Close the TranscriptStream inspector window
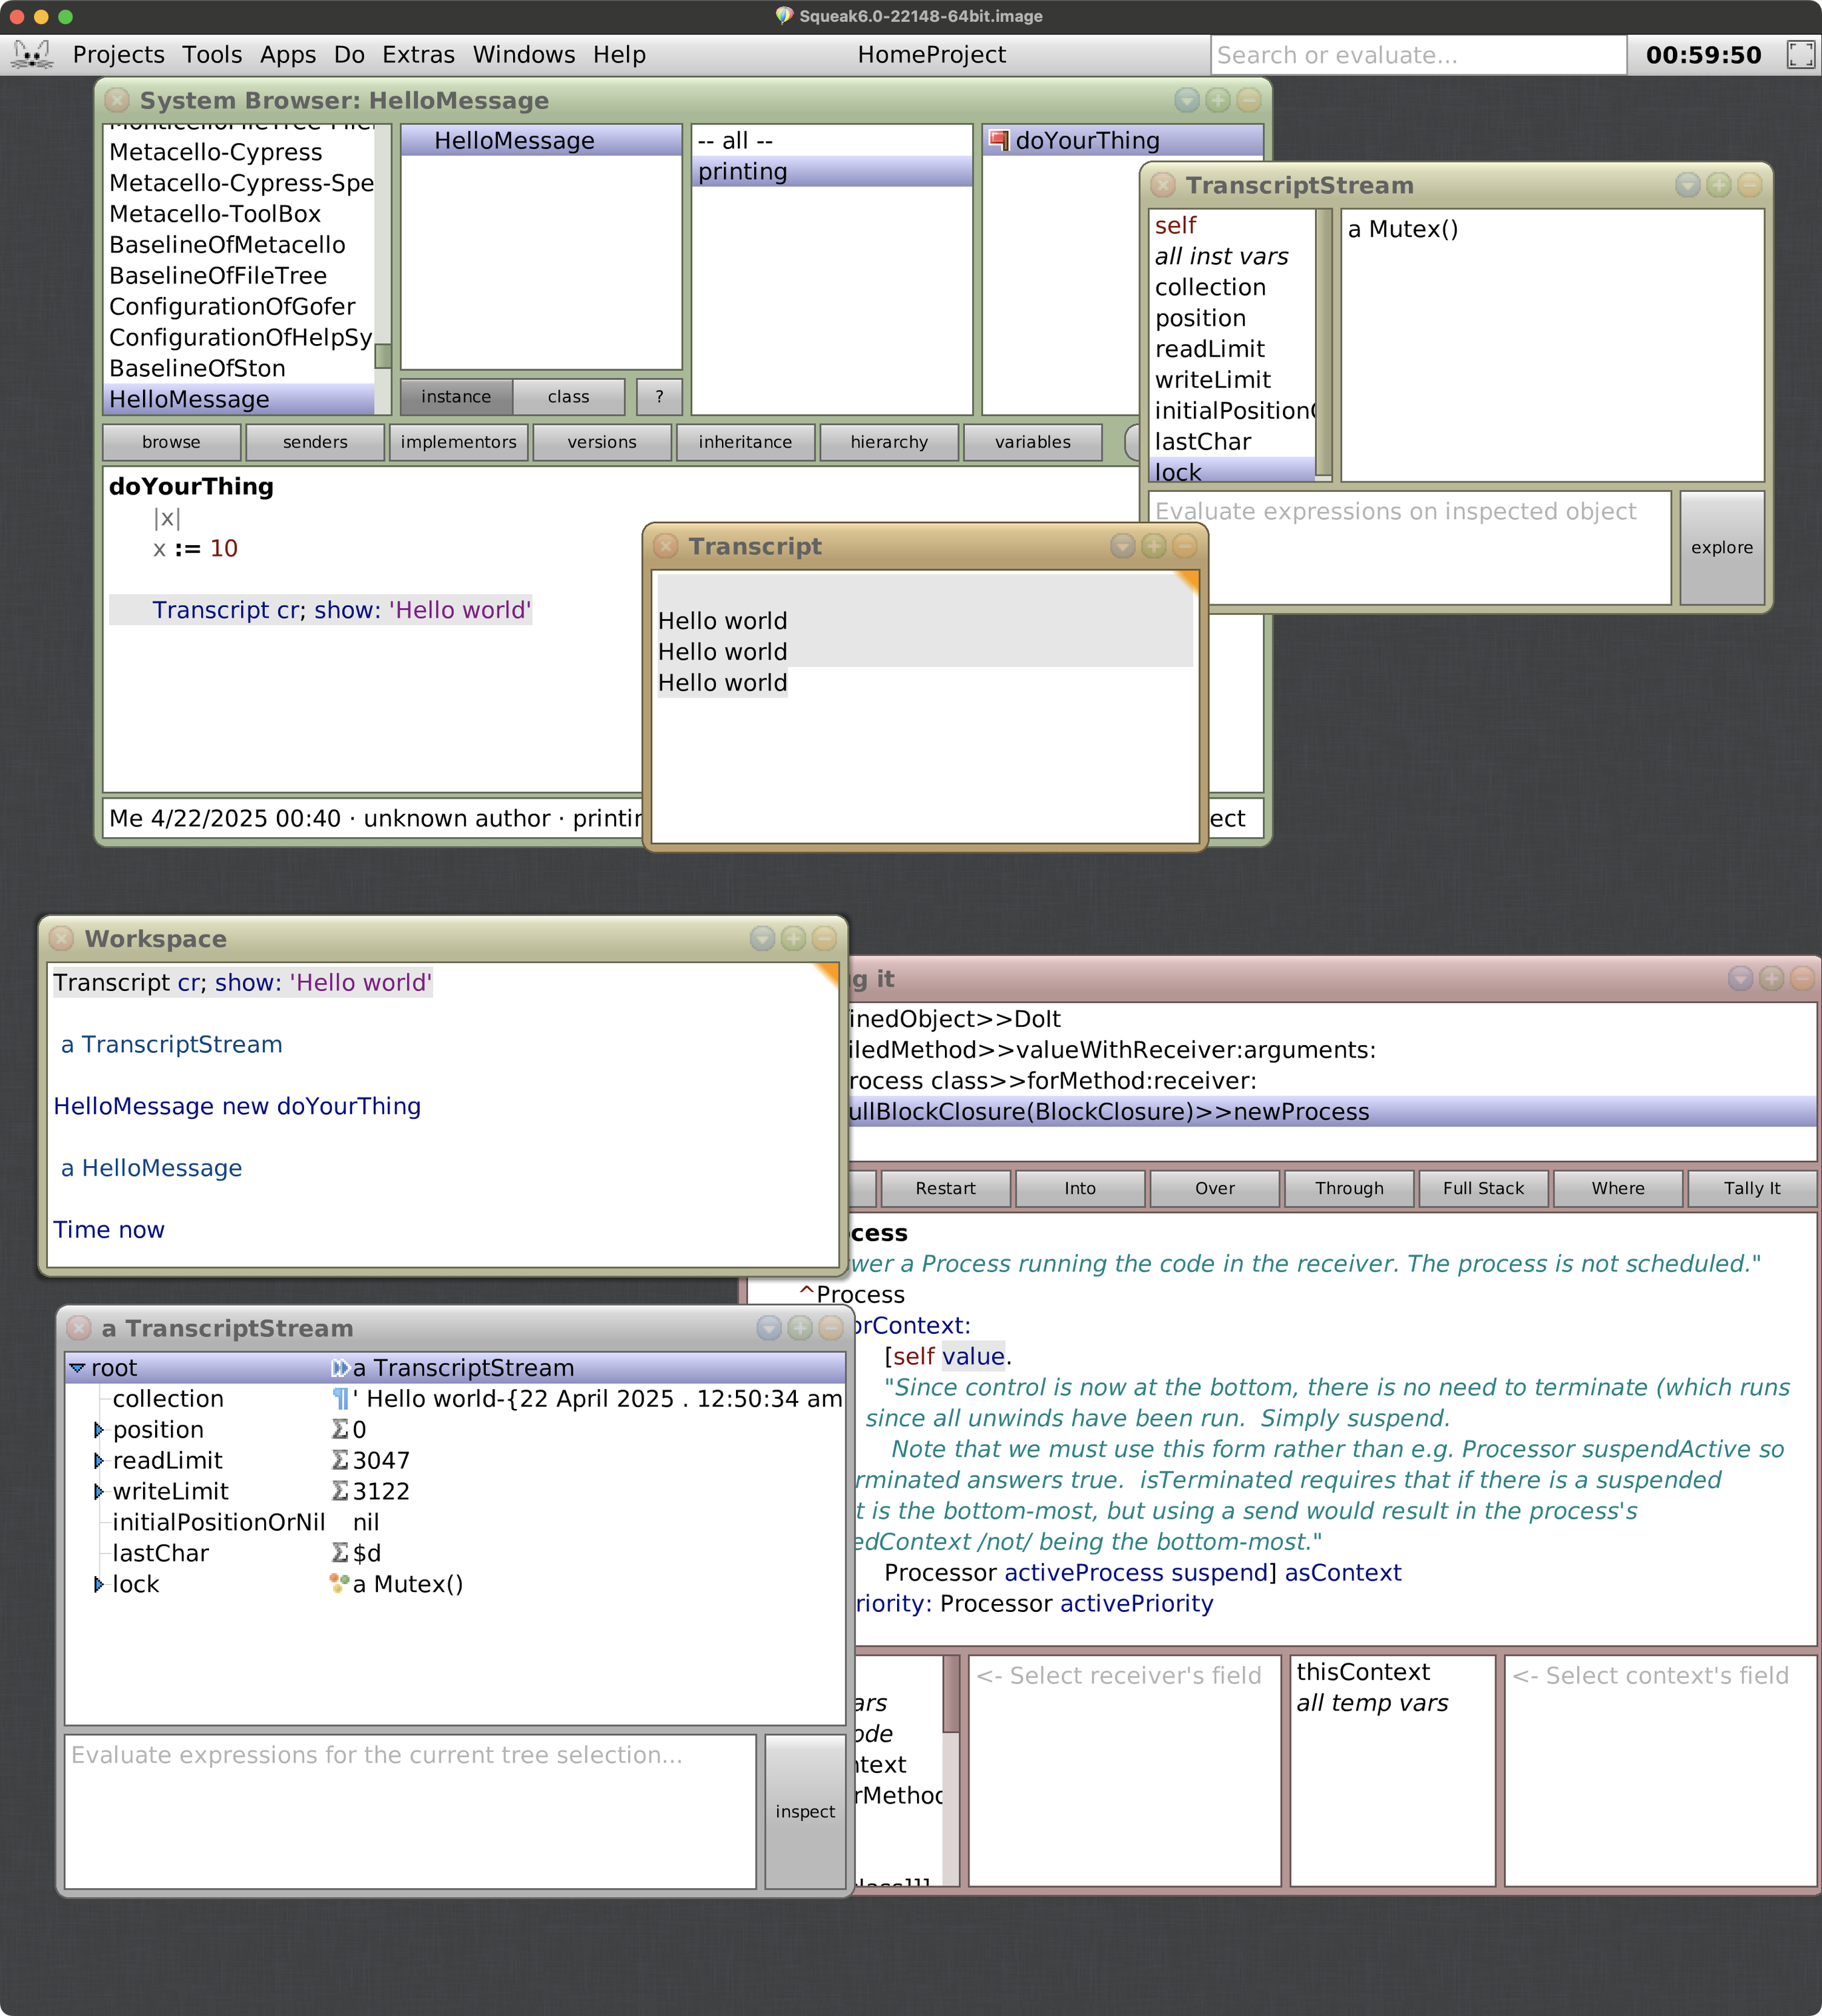The image size is (1822, 2016). [1163, 185]
